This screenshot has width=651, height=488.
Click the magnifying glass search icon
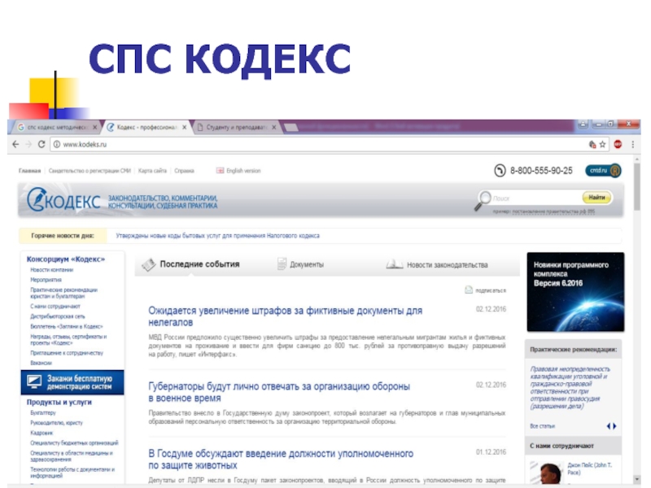pyautogui.click(x=483, y=200)
